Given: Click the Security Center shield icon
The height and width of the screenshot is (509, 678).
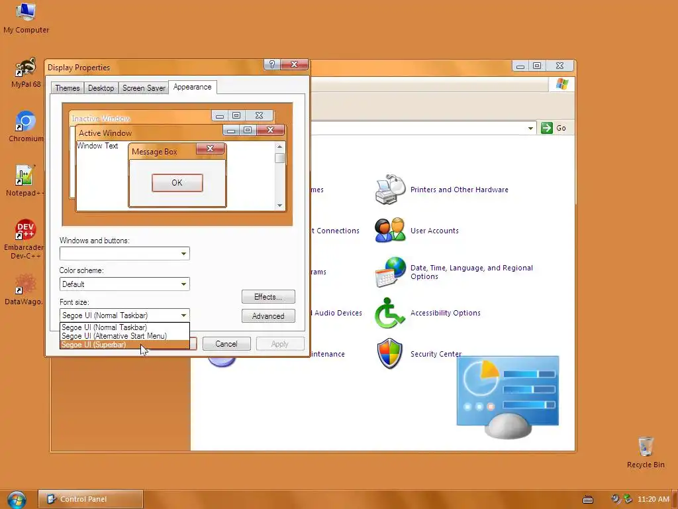Looking at the screenshot, I should pos(390,354).
